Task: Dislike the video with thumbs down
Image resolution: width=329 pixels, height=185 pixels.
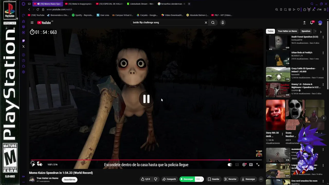Action: [156, 179]
